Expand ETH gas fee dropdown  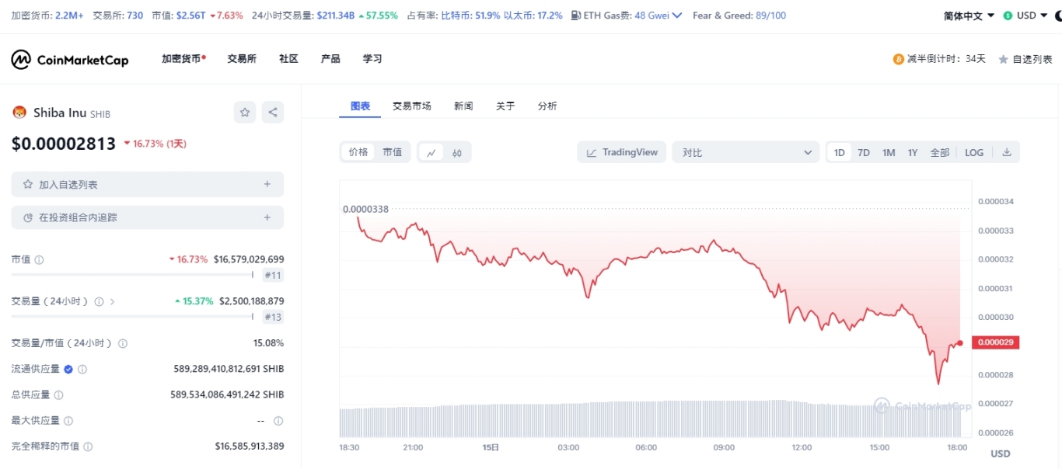point(676,16)
